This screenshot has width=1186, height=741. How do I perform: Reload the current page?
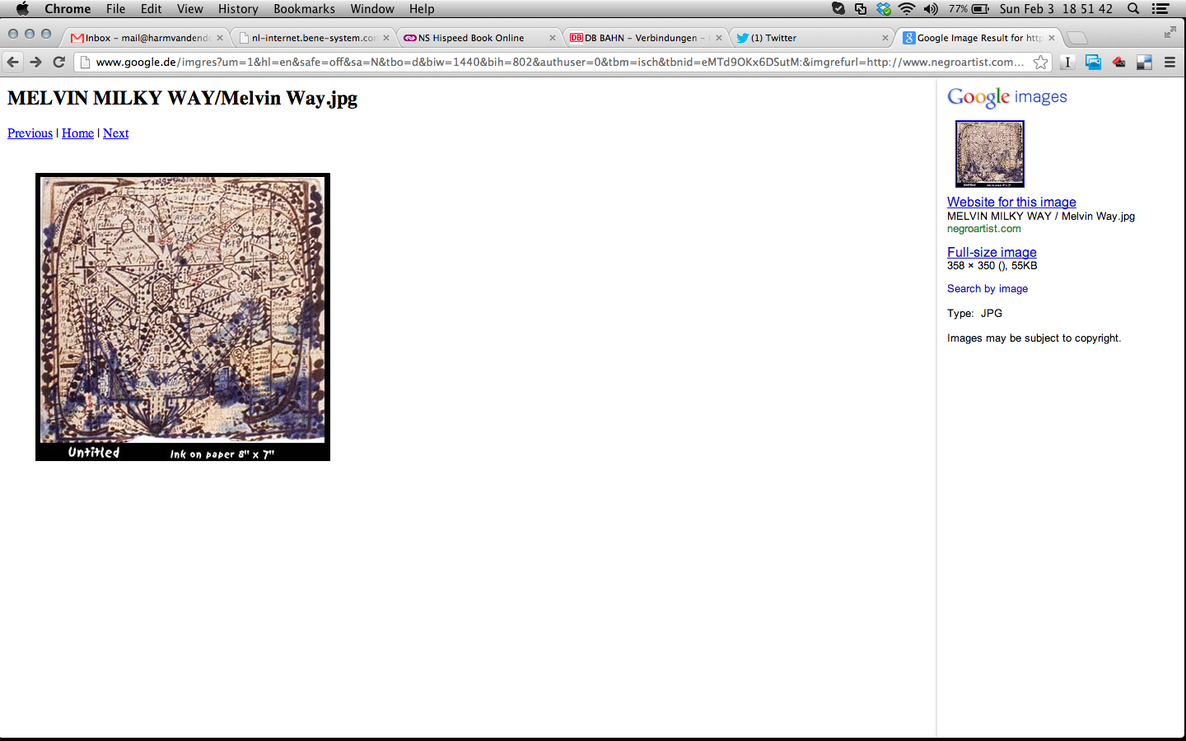[58, 62]
